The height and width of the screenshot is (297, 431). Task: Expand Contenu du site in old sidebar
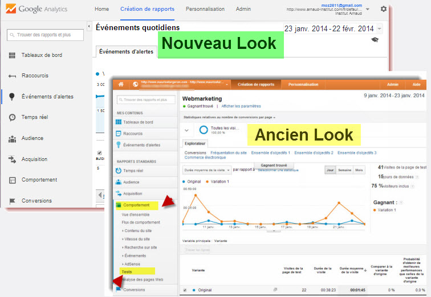tap(137, 230)
